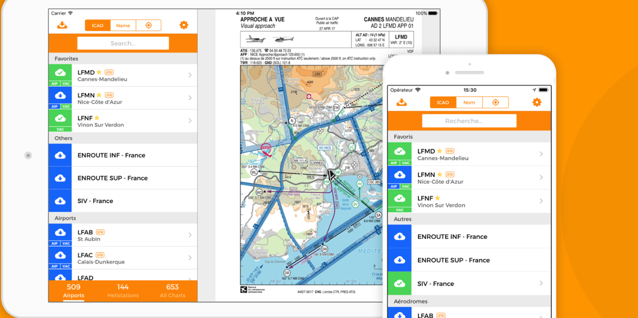Select the location target segment on iPad
This screenshot has height=318, width=638.
click(x=148, y=25)
